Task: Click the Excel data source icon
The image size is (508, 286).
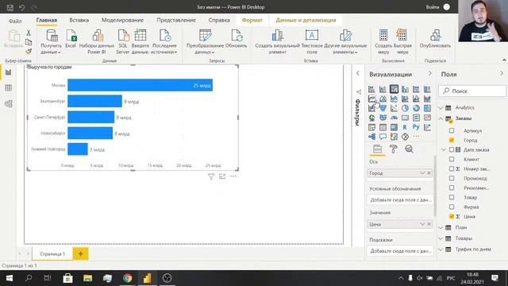Action: click(71, 38)
